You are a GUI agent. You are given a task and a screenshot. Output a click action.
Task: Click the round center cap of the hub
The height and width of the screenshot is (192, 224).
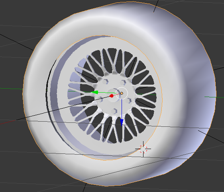[x=114, y=95]
